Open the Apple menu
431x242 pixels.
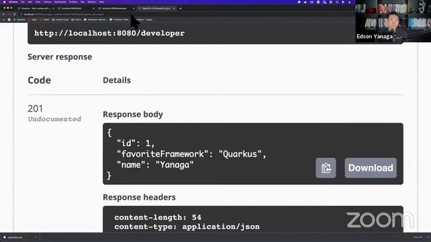[4, 2]
